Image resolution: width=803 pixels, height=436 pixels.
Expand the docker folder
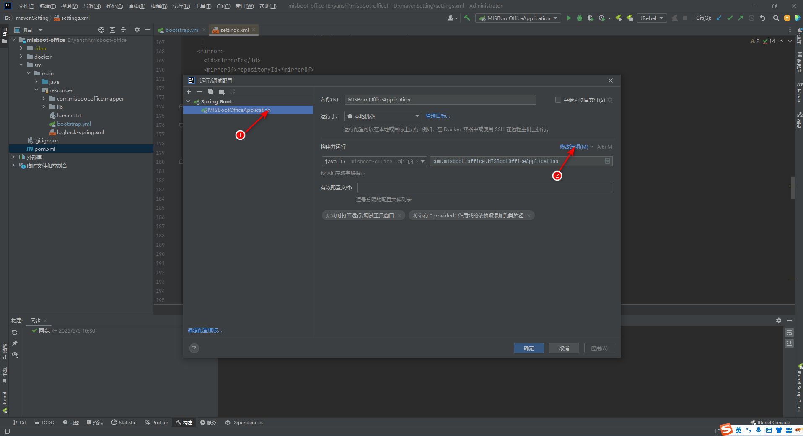21,57
